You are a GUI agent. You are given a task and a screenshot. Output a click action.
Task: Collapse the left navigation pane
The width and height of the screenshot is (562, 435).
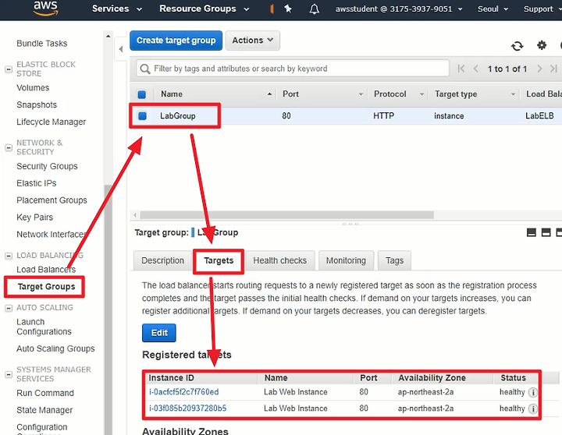click(x=121, y=48)
